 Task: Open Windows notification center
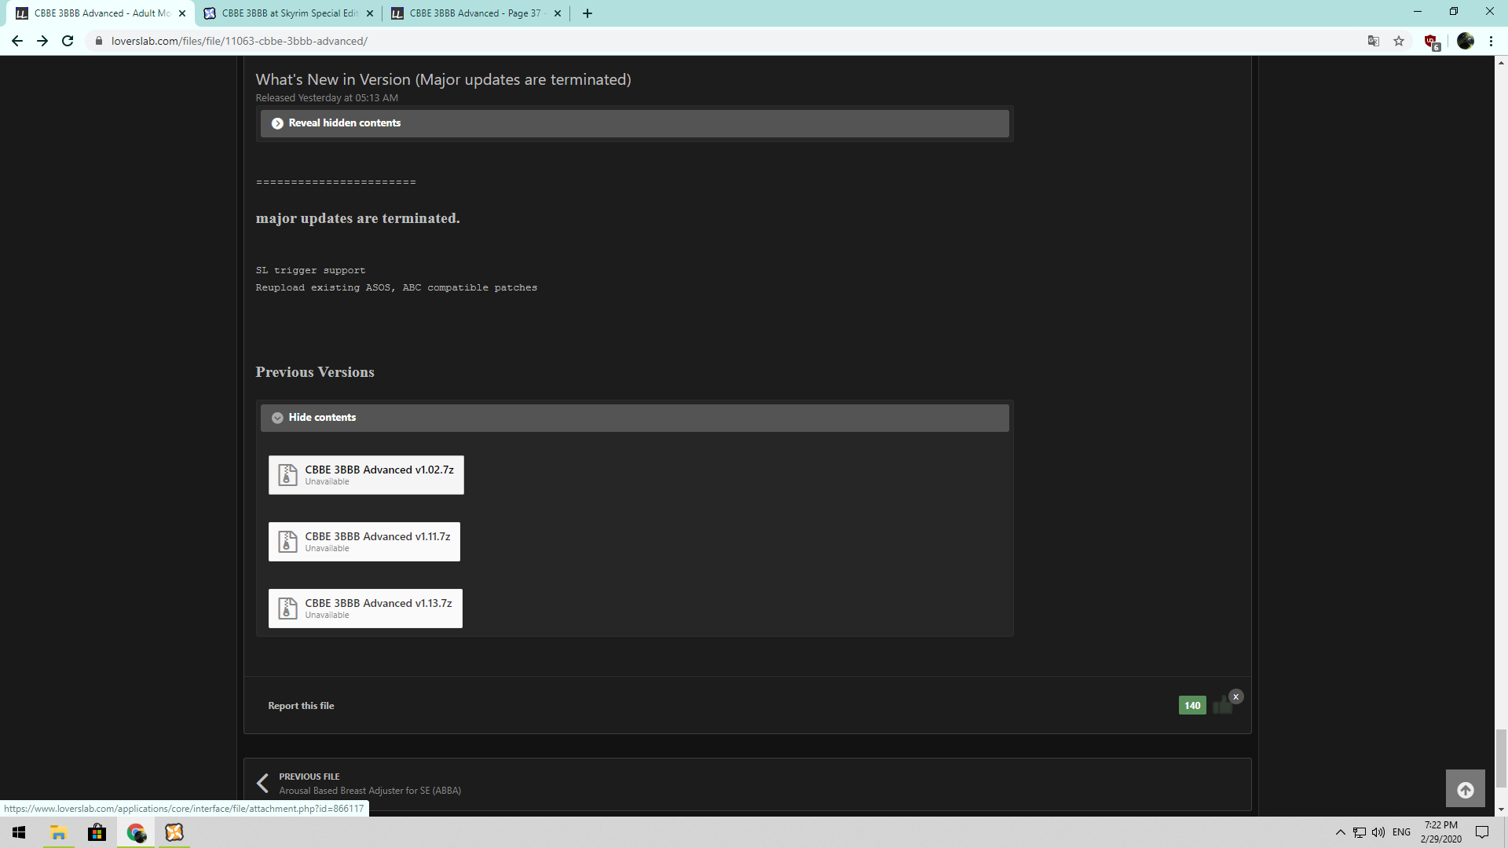[x=1482, y=832]
